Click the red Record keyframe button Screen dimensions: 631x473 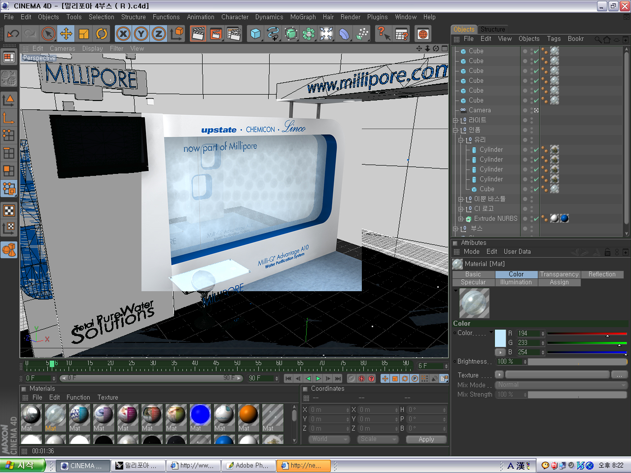point(361,378)
